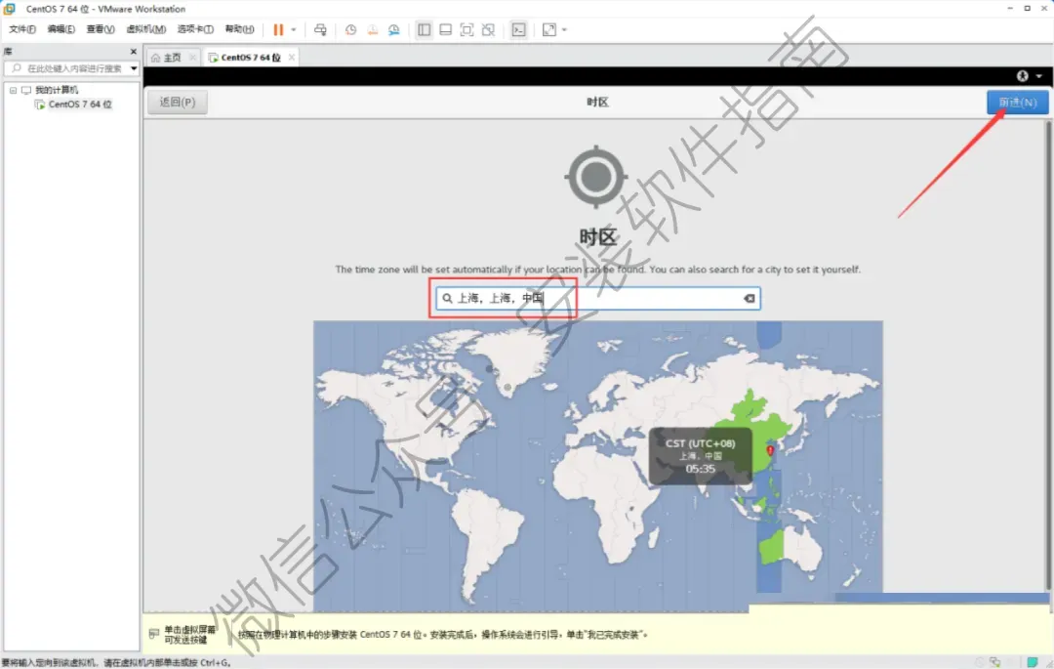The image size is (1054, 669).
Task: Take a snapshot with the clock icon
Action: (x=351, y=29)
